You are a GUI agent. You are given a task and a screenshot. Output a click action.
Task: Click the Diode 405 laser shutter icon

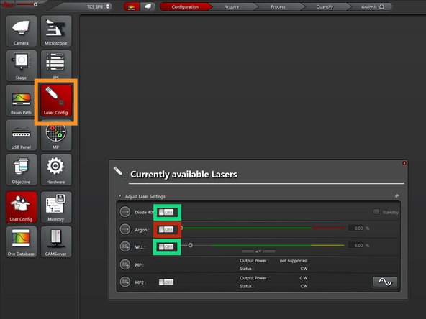[125, 212]
